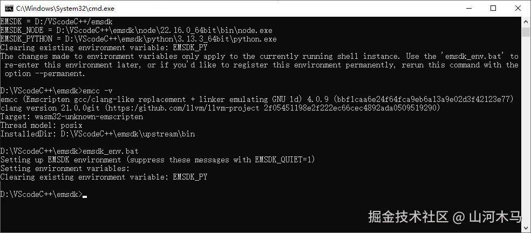Click the vertical scrollbar thumb
Screen dimensions: 531x233
[526, 32]
